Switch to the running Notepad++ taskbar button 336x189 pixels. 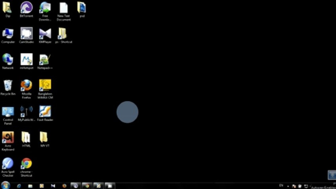[99, 186]
